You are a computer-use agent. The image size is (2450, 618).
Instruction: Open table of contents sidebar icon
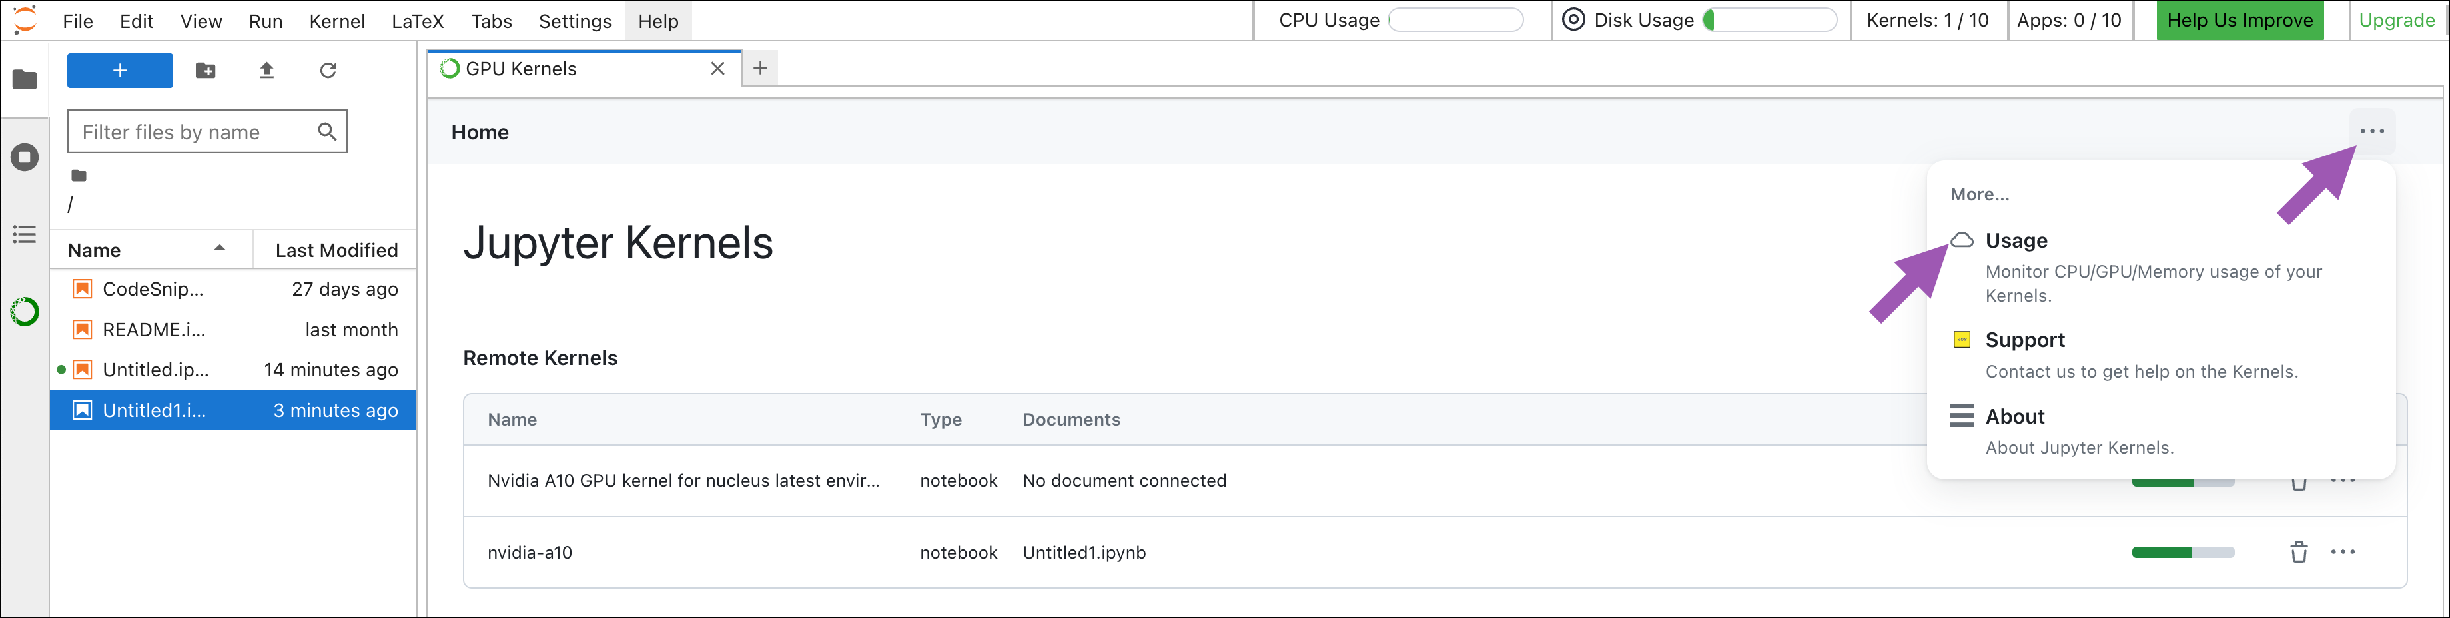[x=25, y=234]
